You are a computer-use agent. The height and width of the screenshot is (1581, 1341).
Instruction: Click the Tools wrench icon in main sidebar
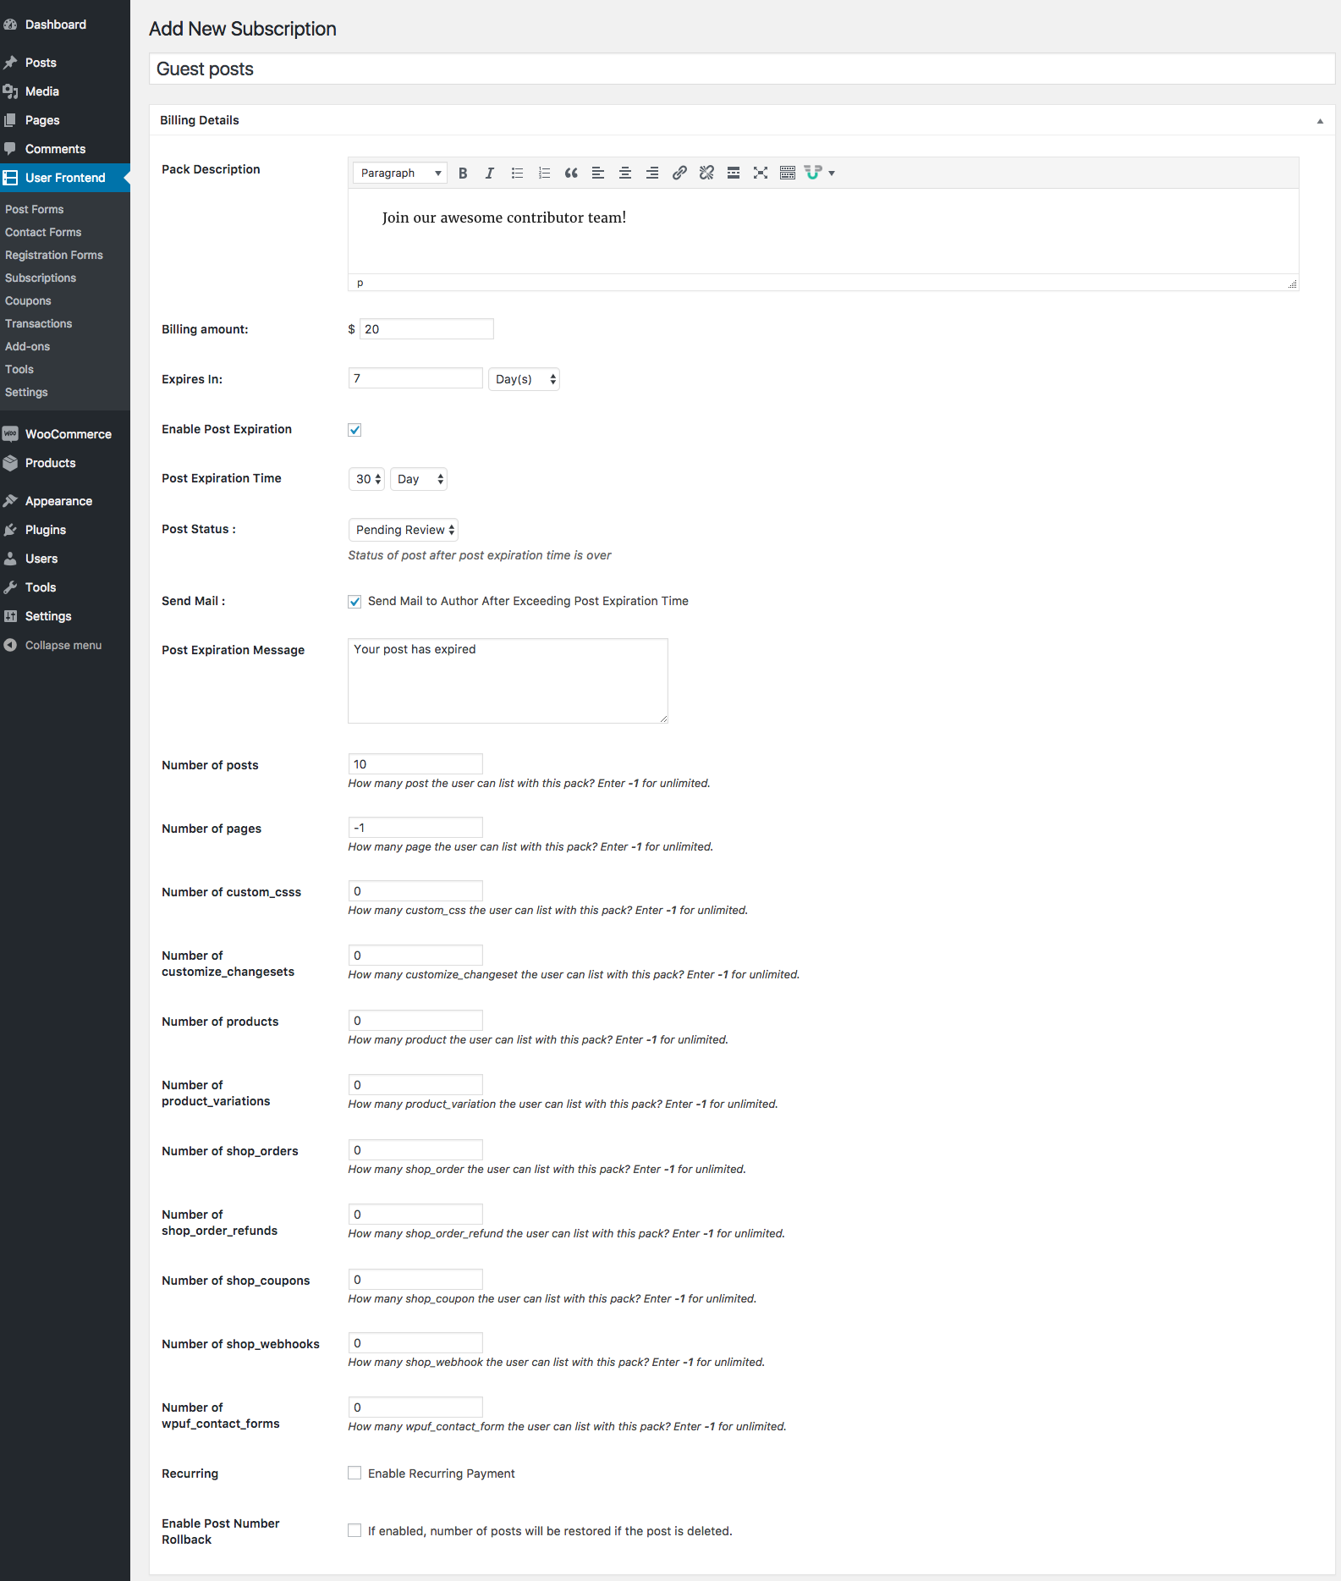click(x=10, y=587)
